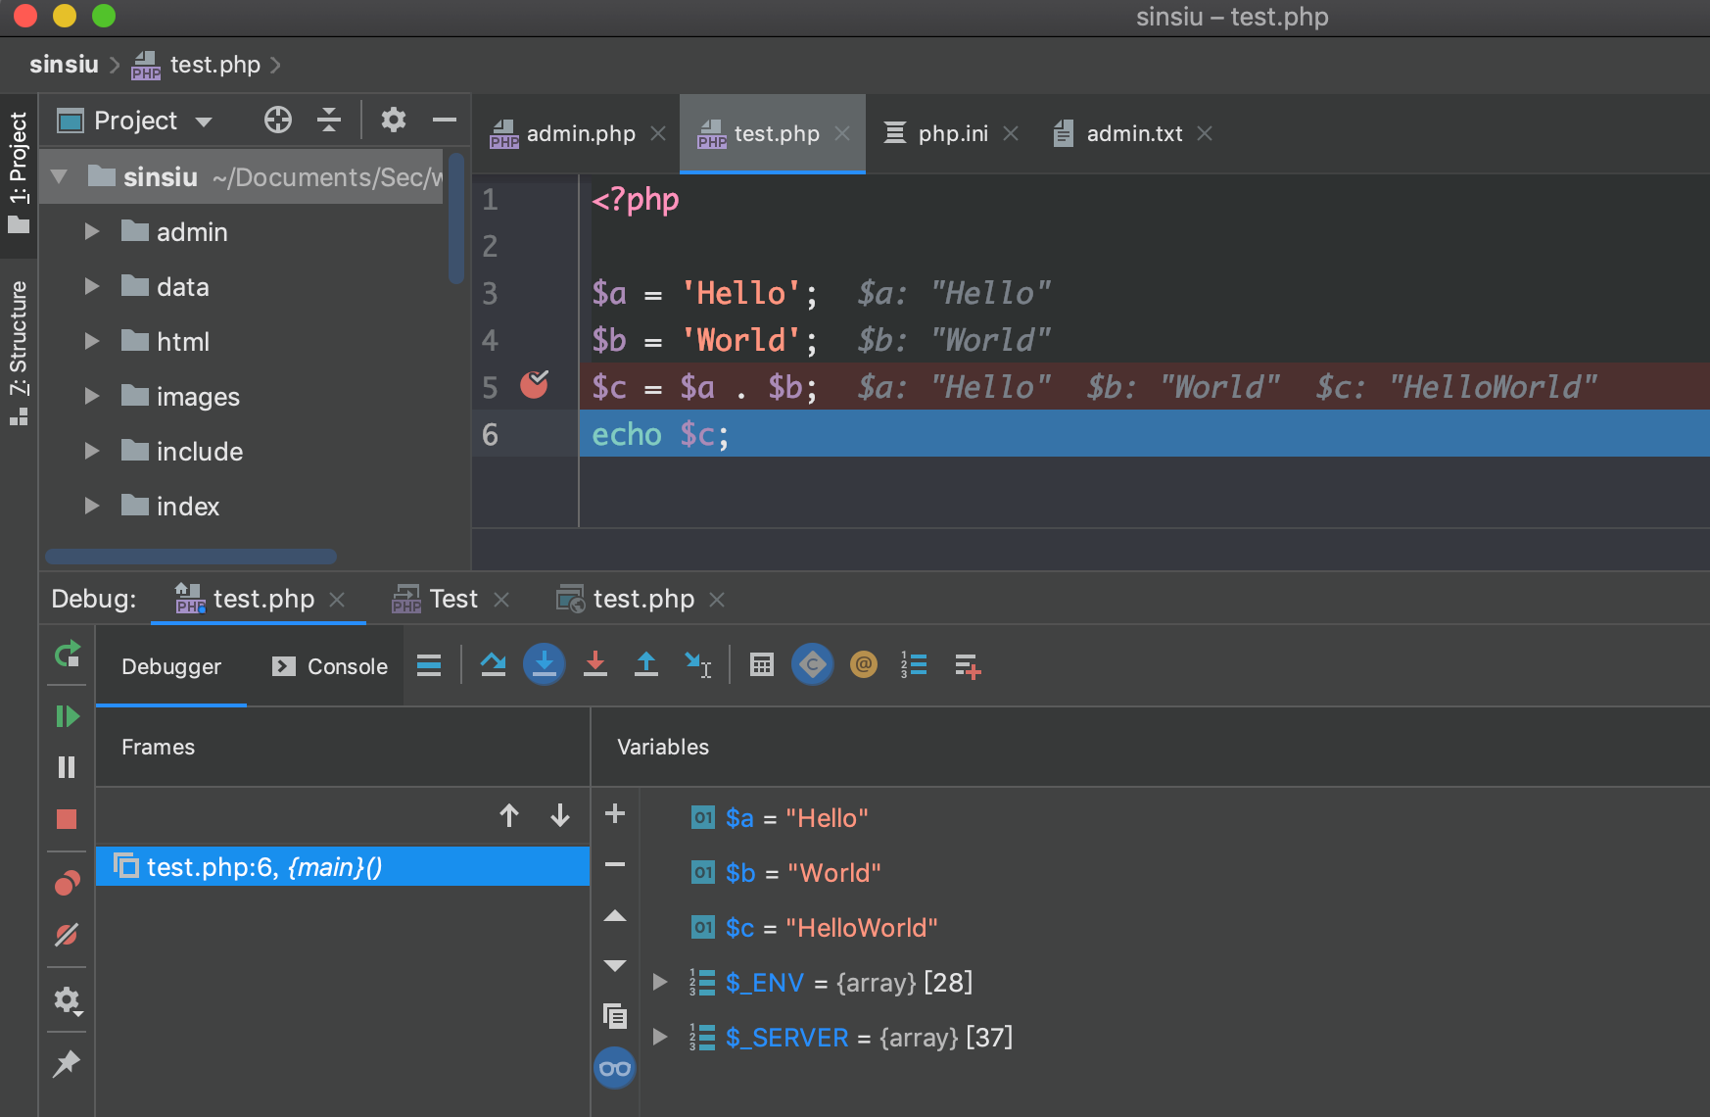Show execution point icon

click(429, 666)
